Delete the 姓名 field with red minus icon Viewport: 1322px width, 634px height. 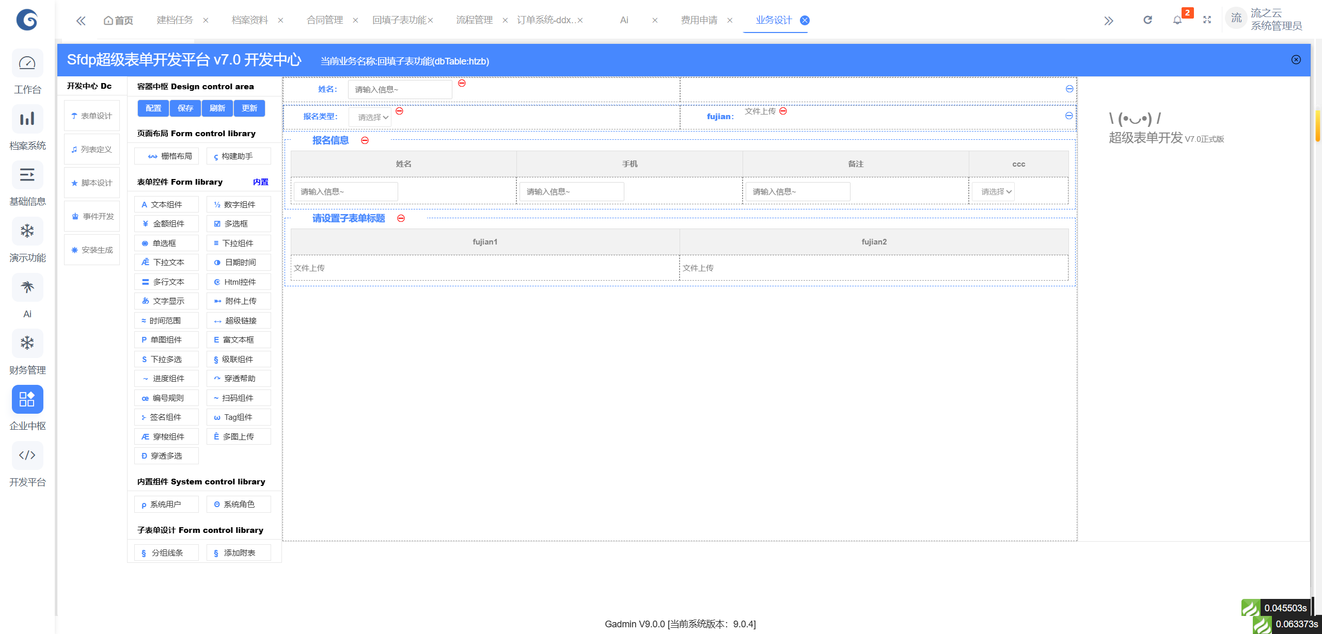pos(462,83)
